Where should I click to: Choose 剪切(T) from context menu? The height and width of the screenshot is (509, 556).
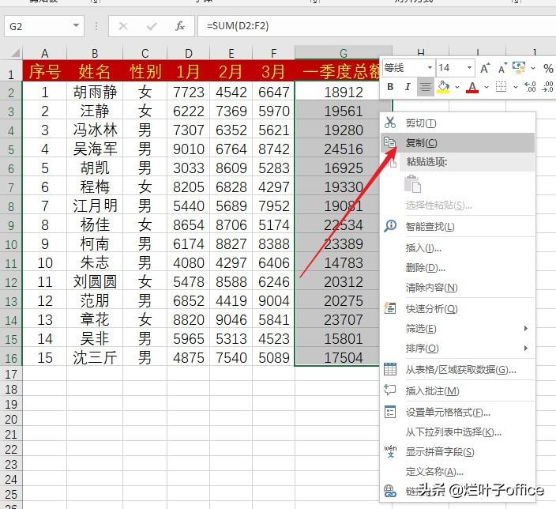[457, 123]
